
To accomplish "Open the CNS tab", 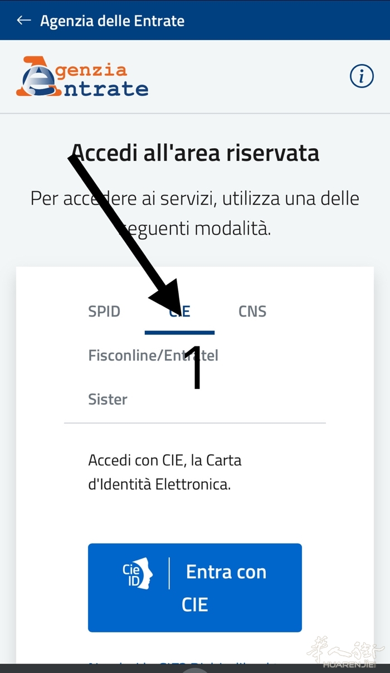I will (252, 311).
